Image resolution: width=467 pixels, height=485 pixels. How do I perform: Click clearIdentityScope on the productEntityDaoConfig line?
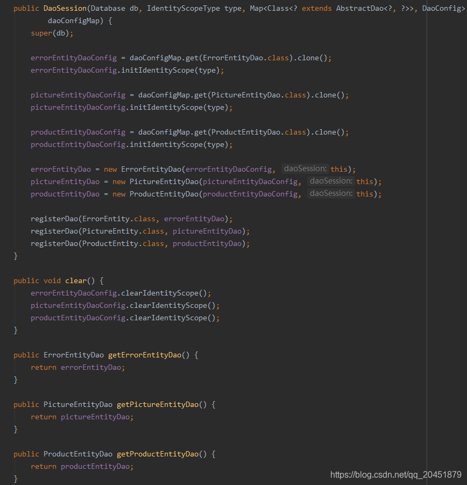pos(168,318)
